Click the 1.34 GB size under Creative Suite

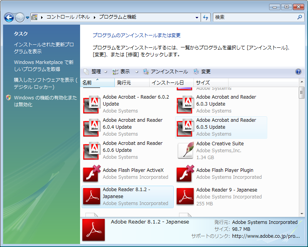[x=205, y=158]
